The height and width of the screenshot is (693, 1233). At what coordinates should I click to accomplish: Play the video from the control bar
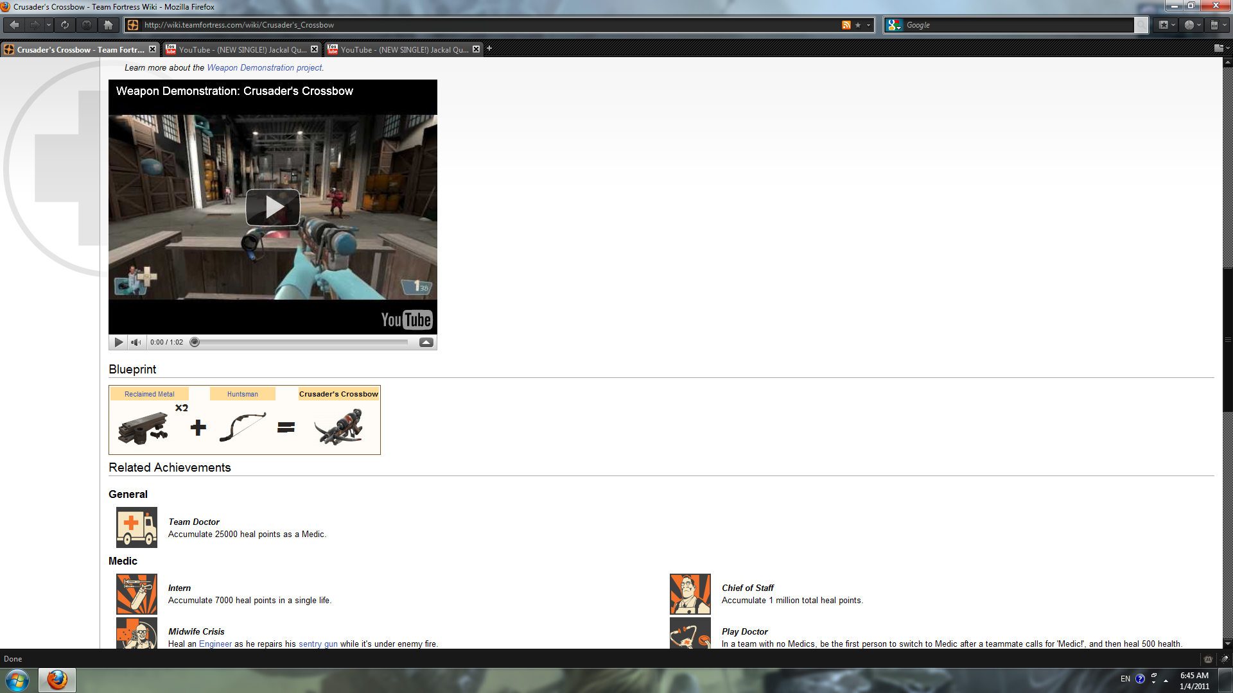119,343
